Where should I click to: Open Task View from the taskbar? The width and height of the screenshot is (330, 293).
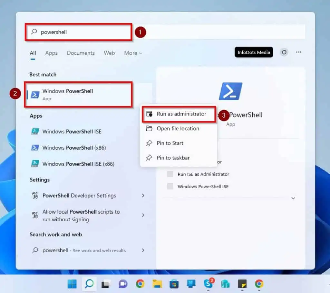click(105, 284)
